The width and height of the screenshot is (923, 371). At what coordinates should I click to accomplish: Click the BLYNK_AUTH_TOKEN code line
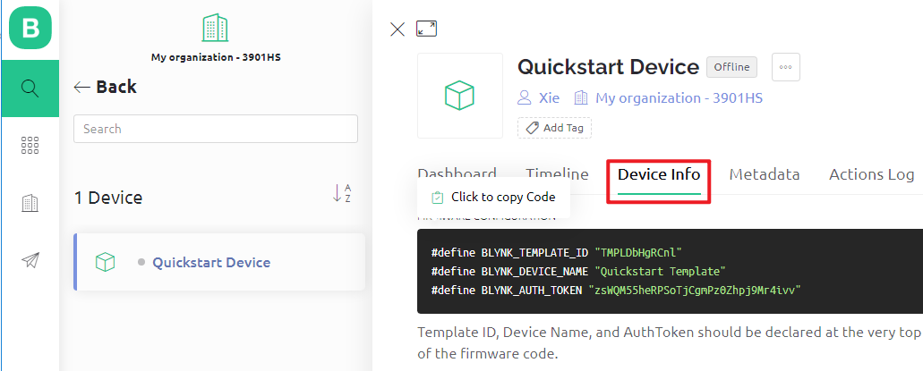pyautogui.click(x=616, y=290)
